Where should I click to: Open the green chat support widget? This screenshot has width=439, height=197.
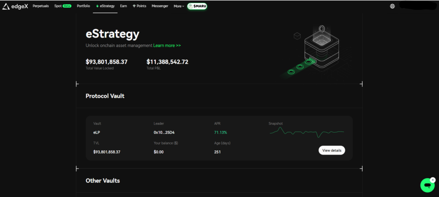427,185
